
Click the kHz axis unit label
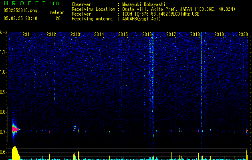(x=4, y=32)
